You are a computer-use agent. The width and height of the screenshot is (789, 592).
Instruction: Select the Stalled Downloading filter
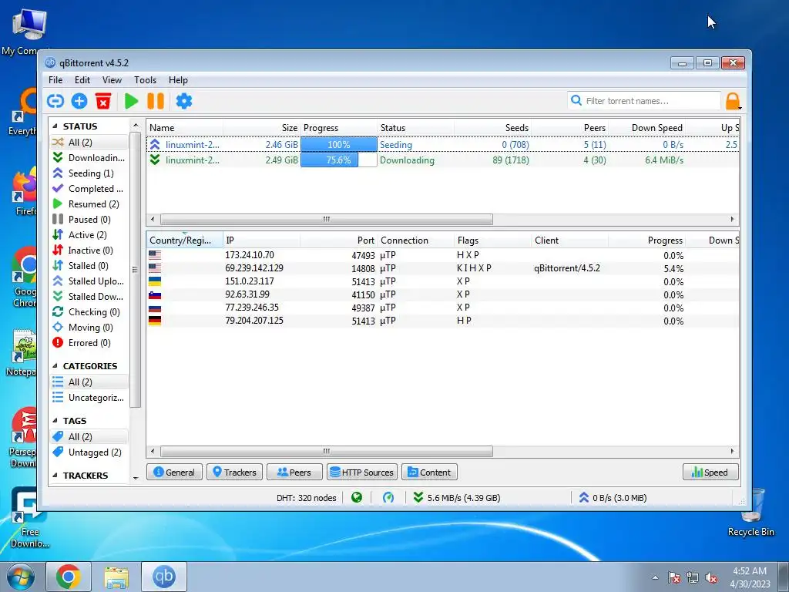[x=89, y=297]
